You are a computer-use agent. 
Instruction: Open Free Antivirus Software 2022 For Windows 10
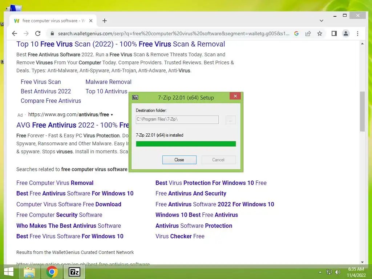click(x=215, y=204)
